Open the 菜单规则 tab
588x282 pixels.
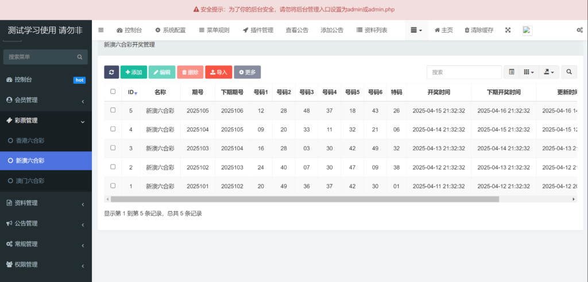coord(214,30)
